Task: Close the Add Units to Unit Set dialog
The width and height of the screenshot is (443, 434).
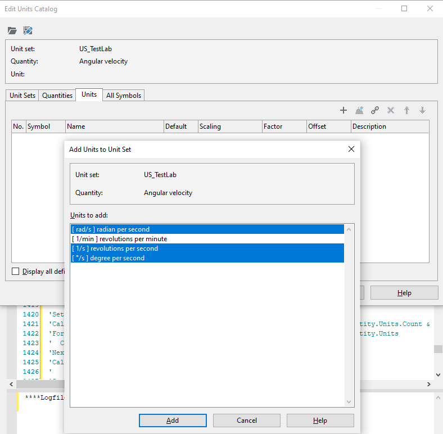Action: pyautogui.click(x=351, y=149)
